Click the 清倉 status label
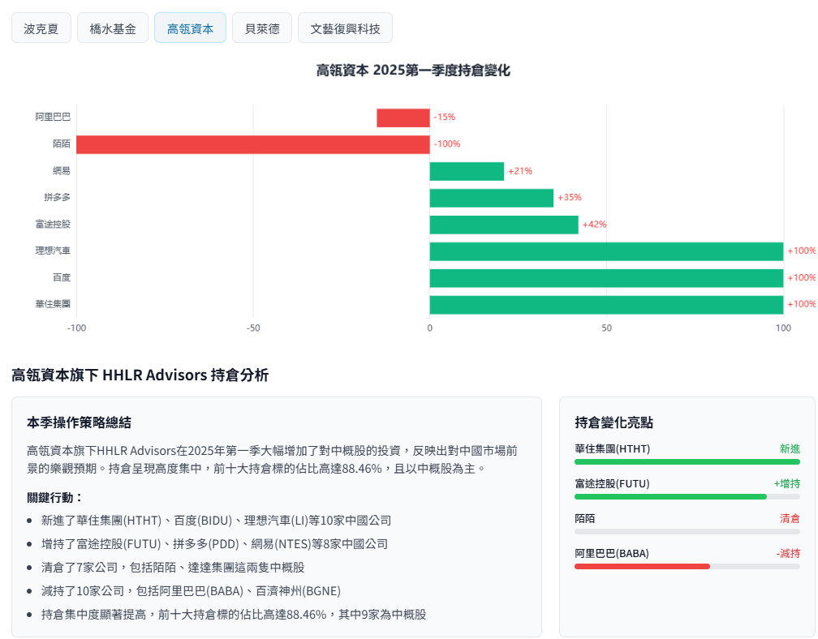 [790, 519]
